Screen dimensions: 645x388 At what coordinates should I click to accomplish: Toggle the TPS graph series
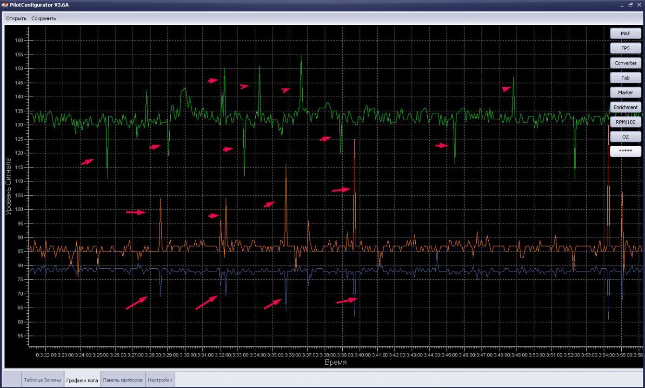[x=625, y=48]
